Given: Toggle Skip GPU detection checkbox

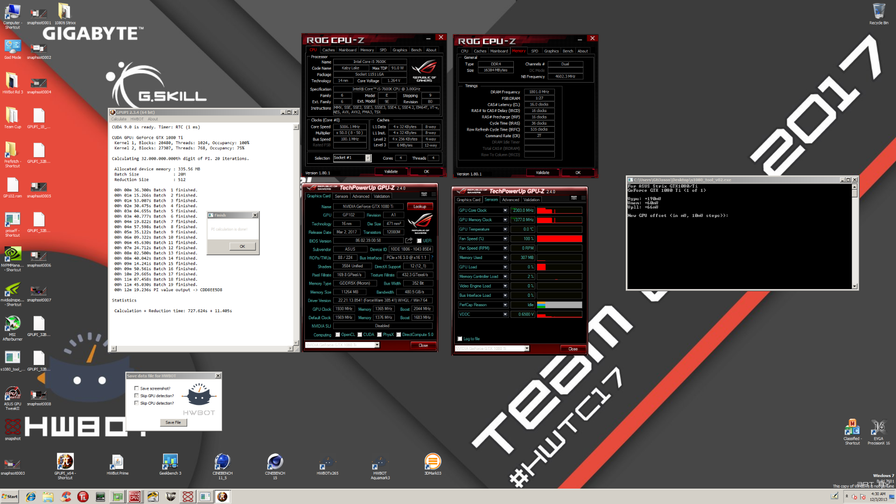Looking at the screenshot, I should 136,396.
